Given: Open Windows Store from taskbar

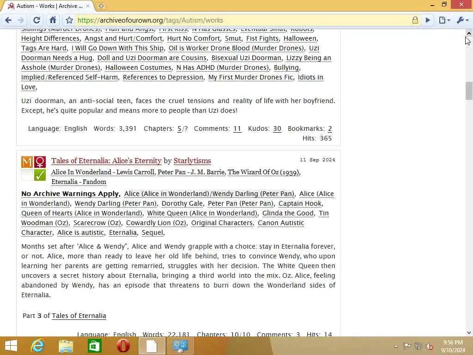Looking at the screenshot, I should tap(94, 346).
